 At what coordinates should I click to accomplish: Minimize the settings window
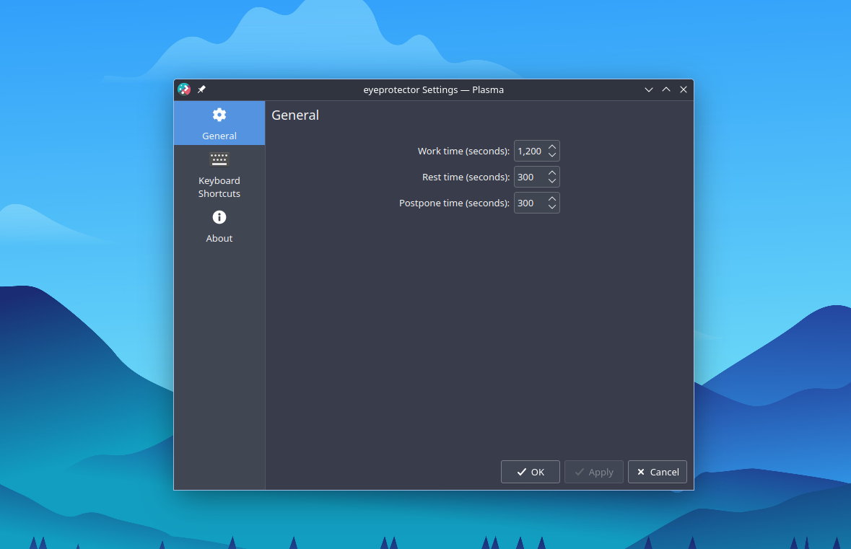649,89
